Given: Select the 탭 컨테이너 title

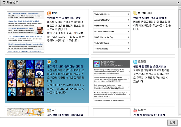Looking at the screenshot, I should pyautogui.click(x=145, y=13).
